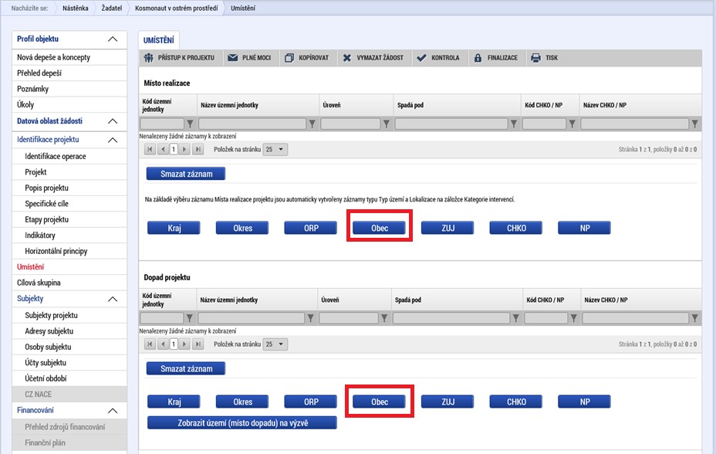Click the Finalizace lock icon
Screen dimensions: 716x454
[478, 58]
